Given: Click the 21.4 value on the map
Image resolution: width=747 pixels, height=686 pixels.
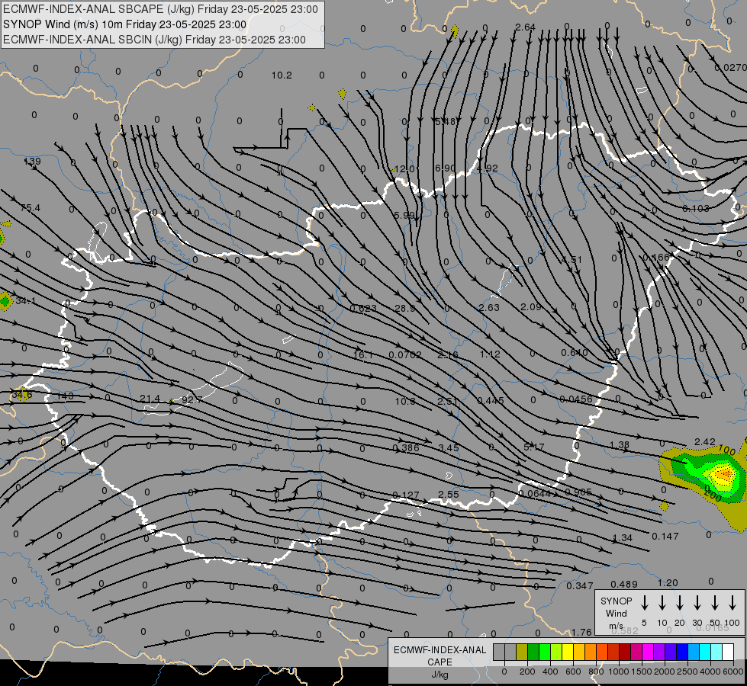Looking at the screenshot, I should point(150,399).
